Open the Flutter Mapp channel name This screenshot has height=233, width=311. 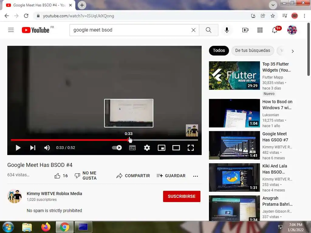click(x=273, y=77)
